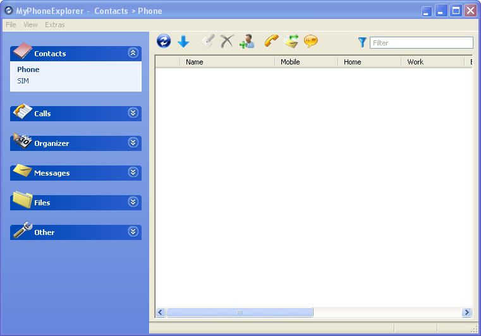This screenshot has width=481, height=336.
Task: Click the minimize-to-tray window button
Action: click(x=427, y=11)
